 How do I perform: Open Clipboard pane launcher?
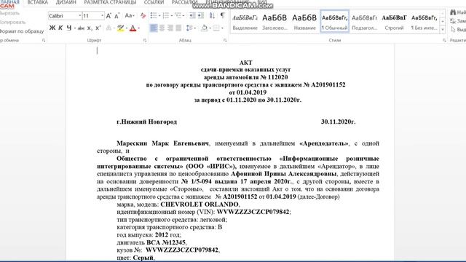(x=44, y=40)
